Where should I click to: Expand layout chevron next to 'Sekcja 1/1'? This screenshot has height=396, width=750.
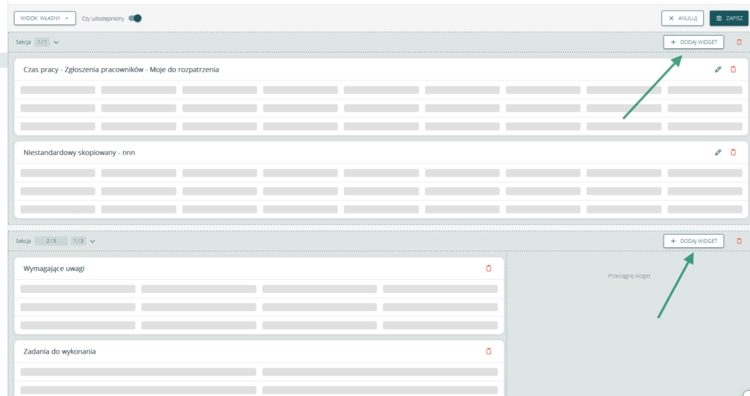tap(56, 42)
